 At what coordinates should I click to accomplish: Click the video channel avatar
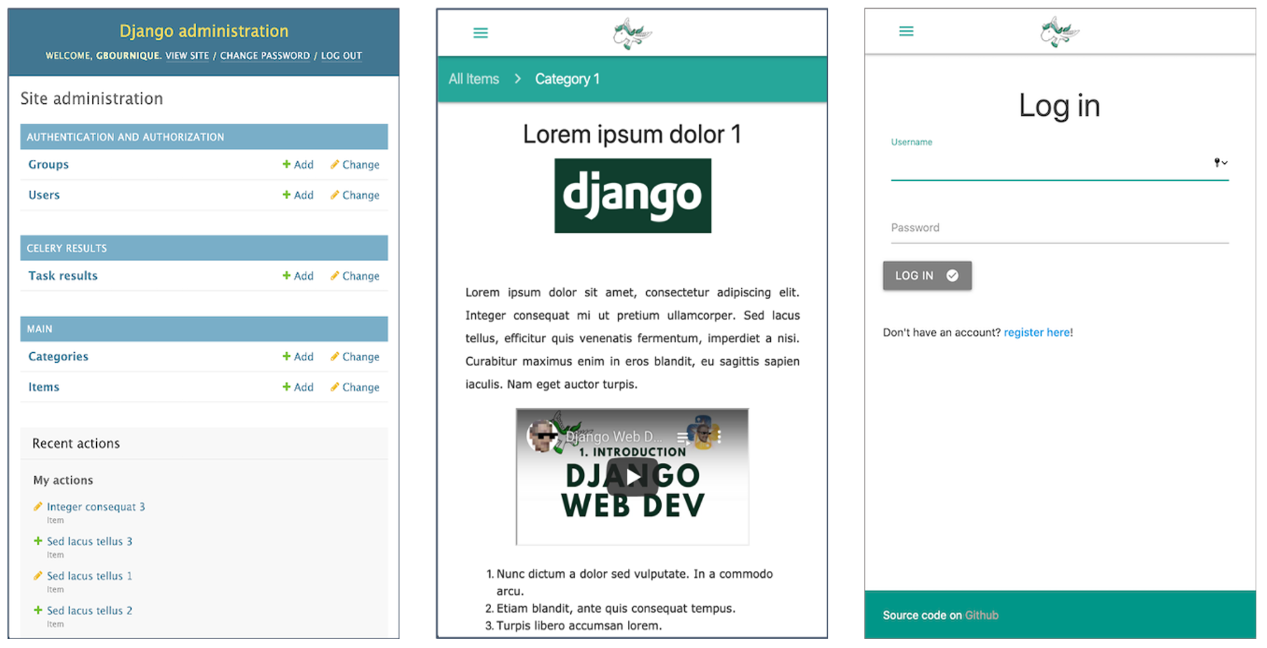click(542, 436)
